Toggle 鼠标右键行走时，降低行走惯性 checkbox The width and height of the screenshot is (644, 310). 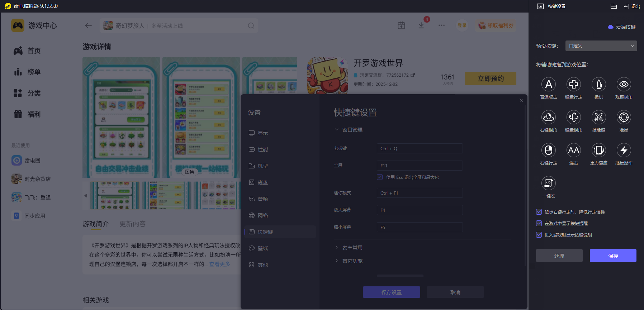pos(539,212)
